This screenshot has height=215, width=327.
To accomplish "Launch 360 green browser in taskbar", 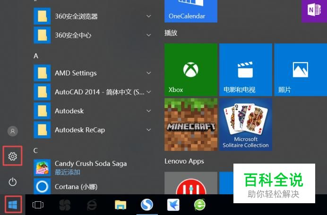I will pyautogui.click(x=199, y=205).
